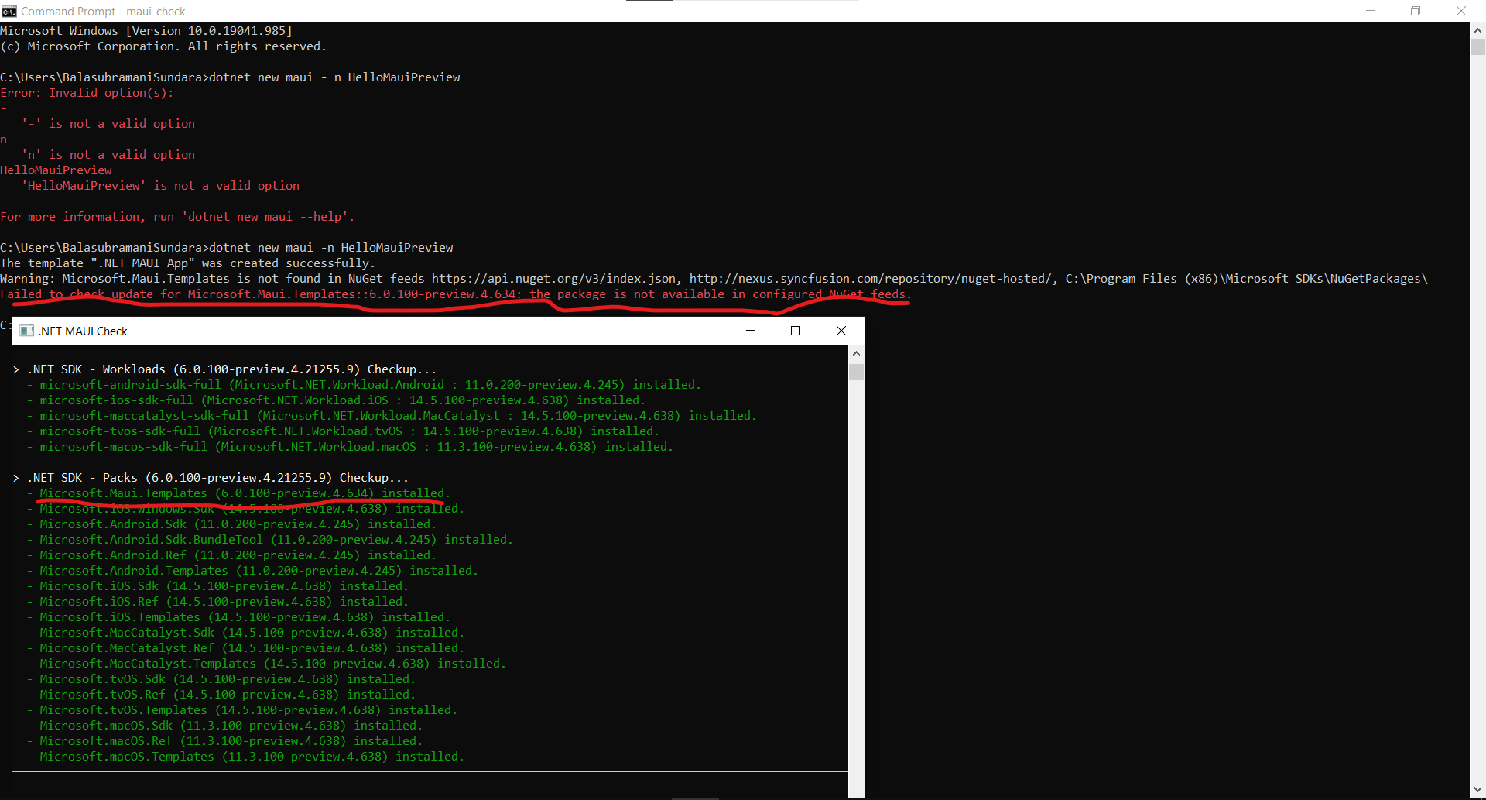Click the Microsoft Windows version line
This screenshot has height=800, width=1486.
[x=146, y=31]
